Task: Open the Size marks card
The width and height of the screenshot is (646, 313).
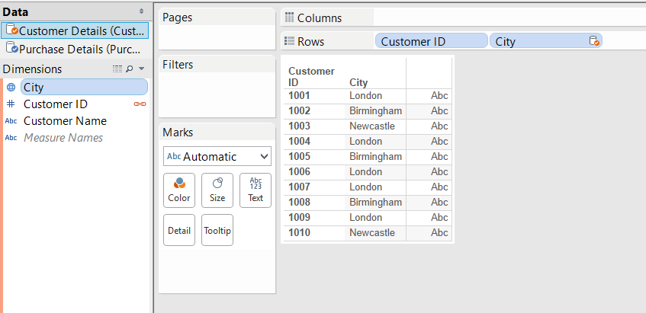Action: coord(217,190)
